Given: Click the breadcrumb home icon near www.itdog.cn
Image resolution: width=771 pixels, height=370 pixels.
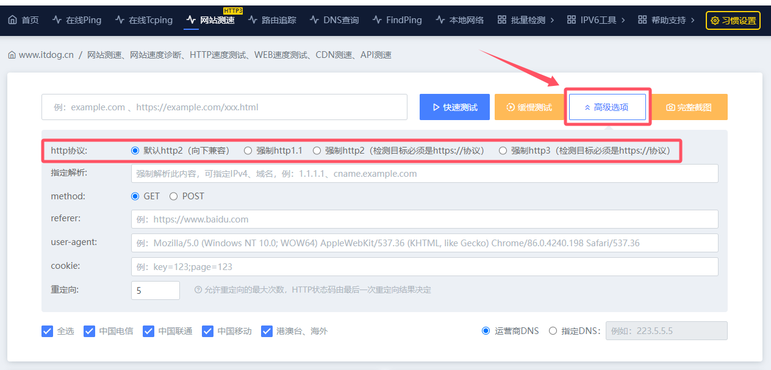Looking at the screenshot, I should click(12, 55).
